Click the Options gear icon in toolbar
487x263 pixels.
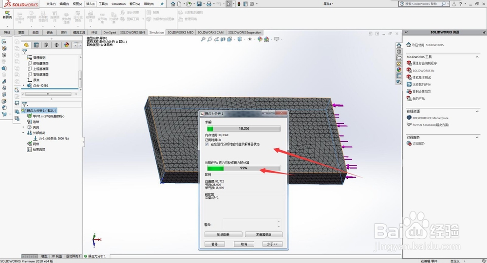[252, 4]
